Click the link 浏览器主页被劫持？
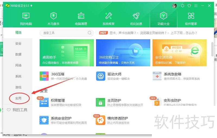 [x=153, y=33]
